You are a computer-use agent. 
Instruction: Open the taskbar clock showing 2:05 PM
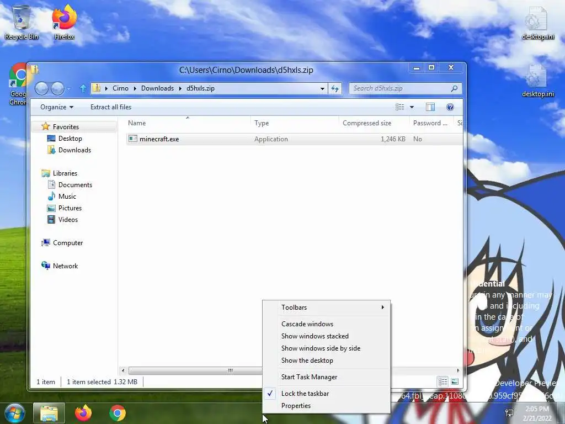(x=537, y=414)
